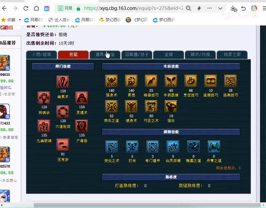Open the three-dots more options menu

(209, 8)
